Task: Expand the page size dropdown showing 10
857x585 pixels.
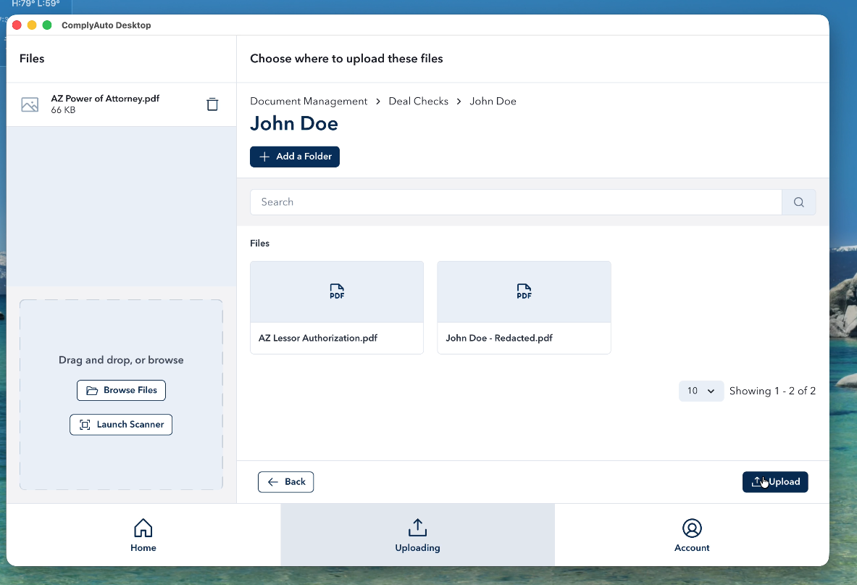Action: click(701, 391)
